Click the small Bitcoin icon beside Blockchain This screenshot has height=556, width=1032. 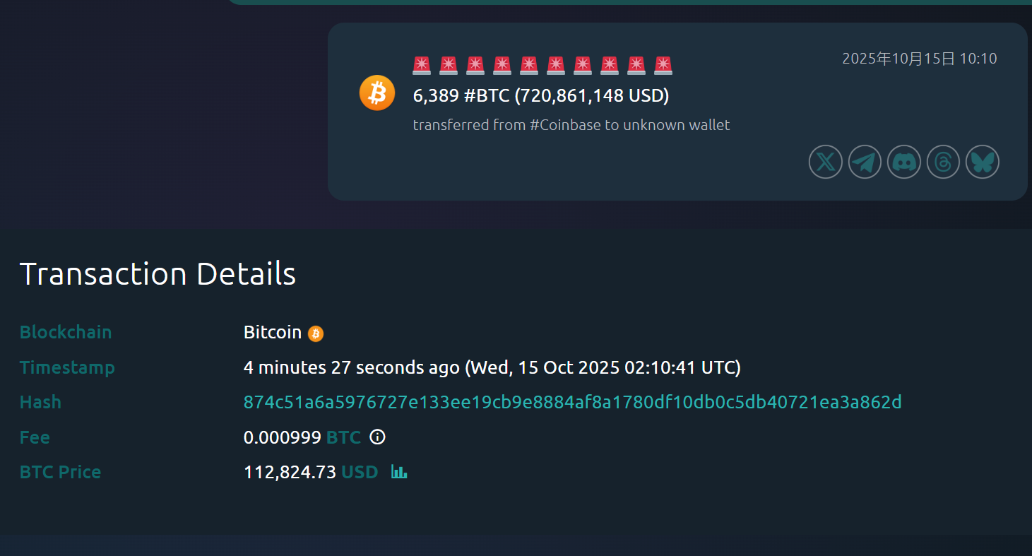[x=316, y=333]
